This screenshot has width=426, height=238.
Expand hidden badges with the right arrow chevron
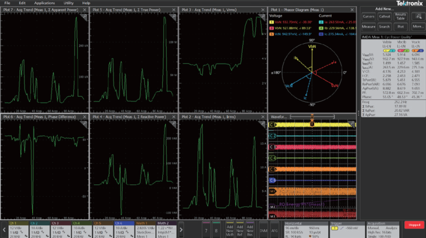pyautogui.click(x=181, y=229)
